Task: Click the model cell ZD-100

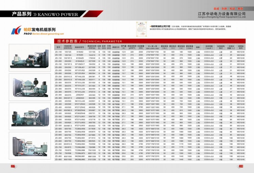Action: coord(58,52)
